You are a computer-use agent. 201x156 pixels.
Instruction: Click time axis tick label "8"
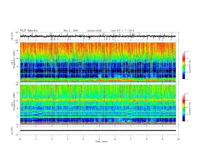[x=147, y=139]
